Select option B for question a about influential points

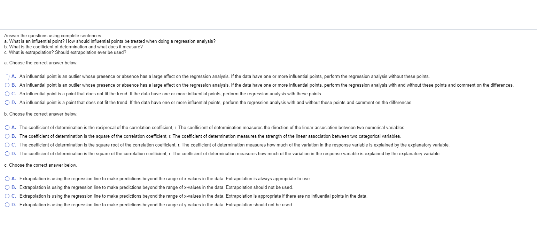7,85
